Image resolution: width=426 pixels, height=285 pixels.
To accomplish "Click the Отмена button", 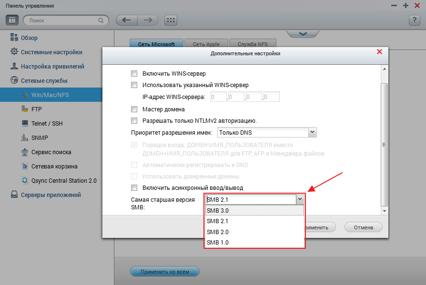I will click(x=363, y=227).
